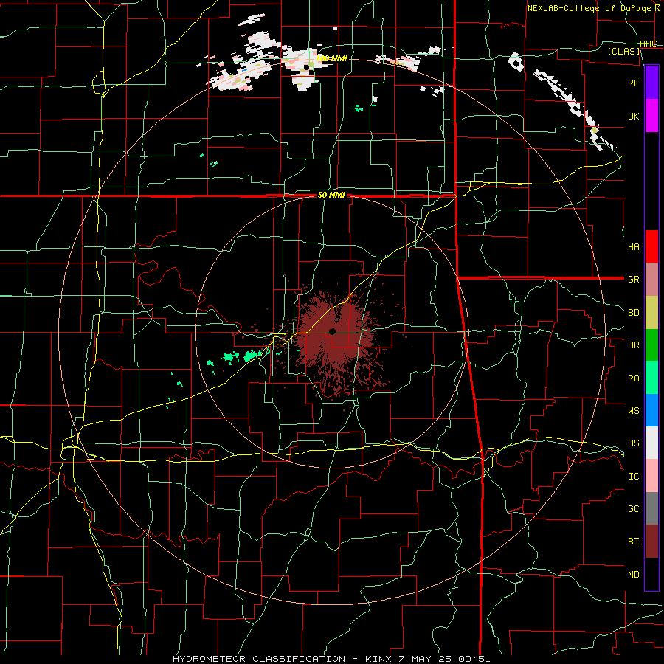Click the IC pink legend swatch

(x=651, y=476)
